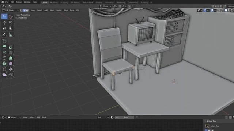Image resolution: width=234 pixels, height=131 pixels.
Task: Open the Mesh menu in viewport header
Action: pyautogui.click(x=52, y=10)
